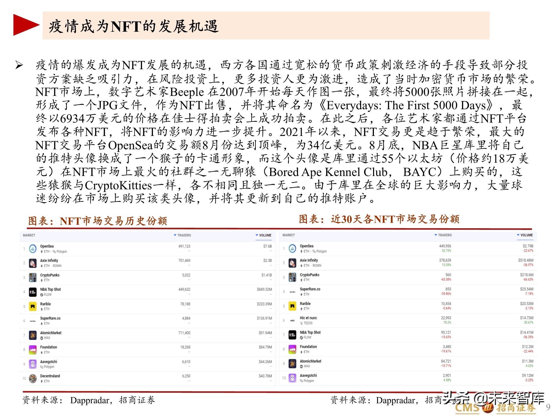Select the $689.32M NBA Top Shot volume

point(264,289)
